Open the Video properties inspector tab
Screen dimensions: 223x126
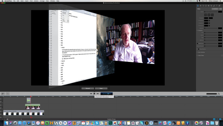198,6
